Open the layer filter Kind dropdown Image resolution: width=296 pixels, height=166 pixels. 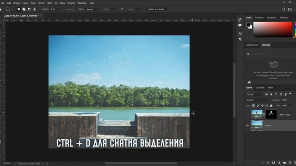(x=254, y=94)
